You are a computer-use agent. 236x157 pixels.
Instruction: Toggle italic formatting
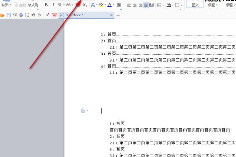53,5
